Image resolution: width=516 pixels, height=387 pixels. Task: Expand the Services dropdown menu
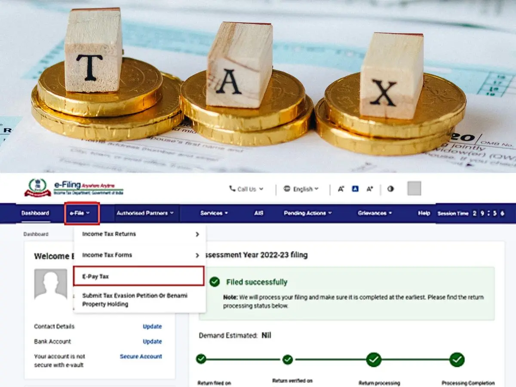[214, 213]
